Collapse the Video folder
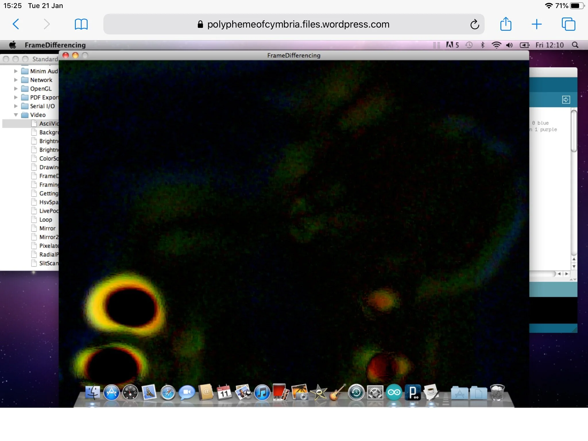 [16, 115]
